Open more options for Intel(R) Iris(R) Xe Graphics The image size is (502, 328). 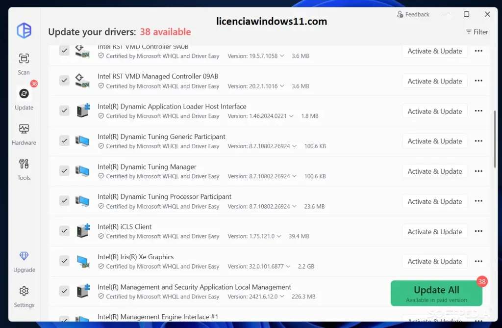coord(478,261)
